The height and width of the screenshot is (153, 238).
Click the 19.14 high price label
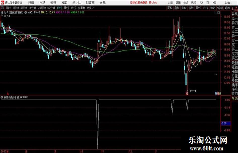tap(7, 16)
